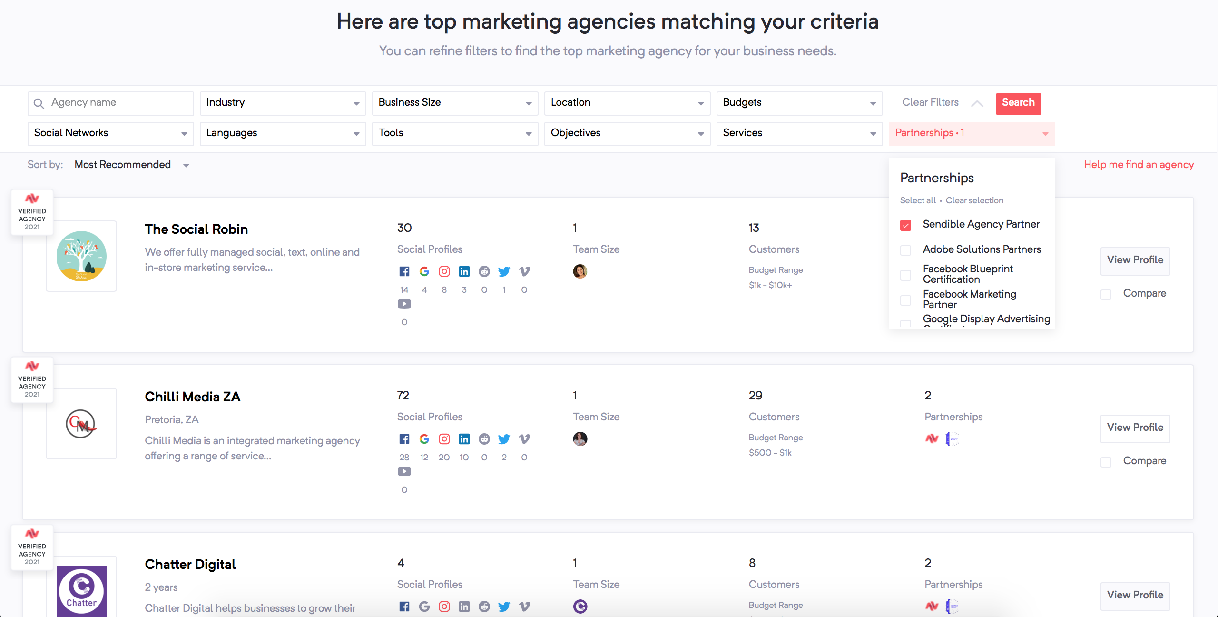The width and height of the screenshot is (1218, 617).
Task: Click the Instagram icon for The Social Robin
Action: (x=444, y=271)
